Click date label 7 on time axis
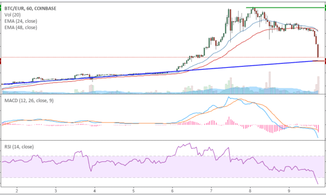326x195 pixels. click(x=211, y=191)
